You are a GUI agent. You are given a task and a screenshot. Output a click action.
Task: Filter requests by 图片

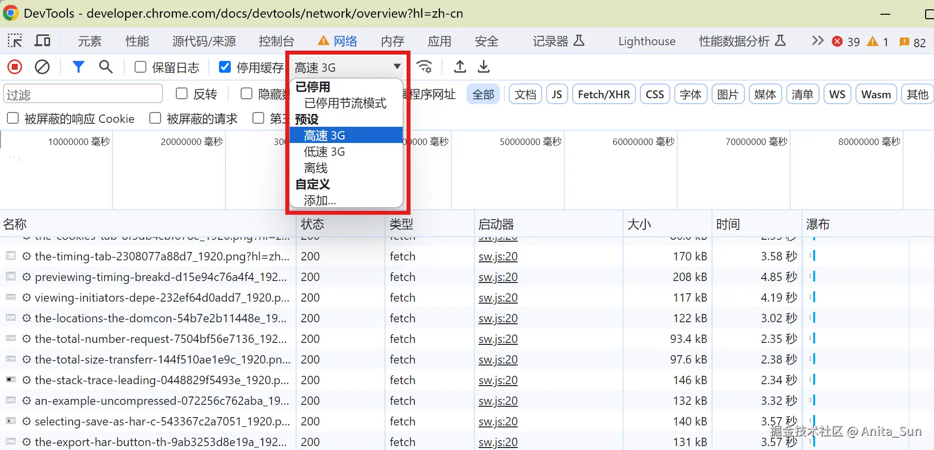[728, 94]
